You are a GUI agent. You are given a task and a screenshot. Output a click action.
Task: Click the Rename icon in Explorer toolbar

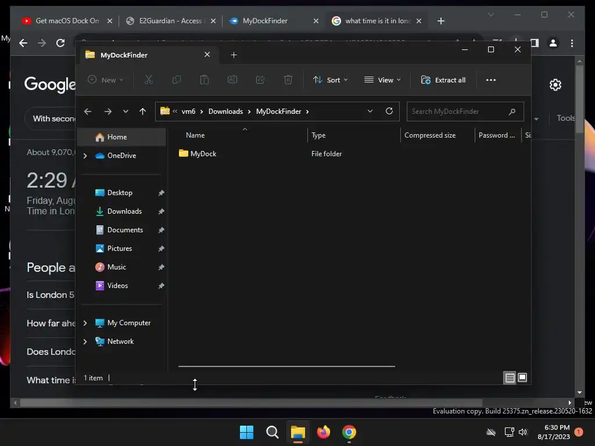click(232, 80)
